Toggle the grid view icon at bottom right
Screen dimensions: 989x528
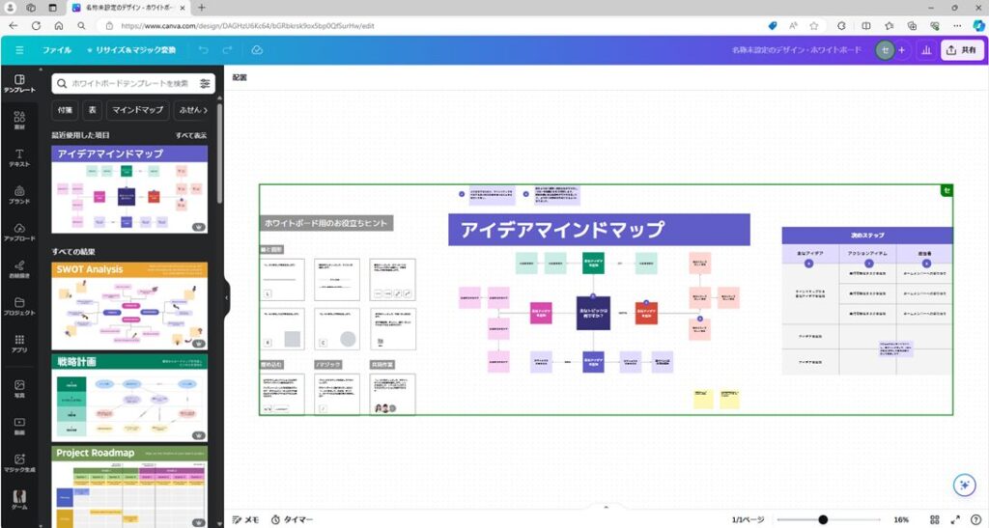(x=934, y=519)
